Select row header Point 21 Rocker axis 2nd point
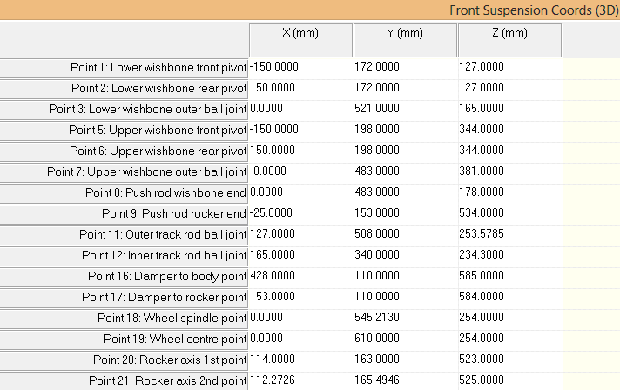This screenshot has height=390, width=620. 125,380
